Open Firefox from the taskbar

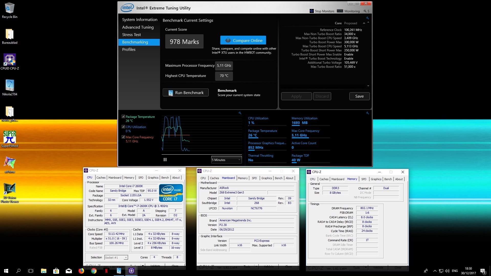[81, 271]
